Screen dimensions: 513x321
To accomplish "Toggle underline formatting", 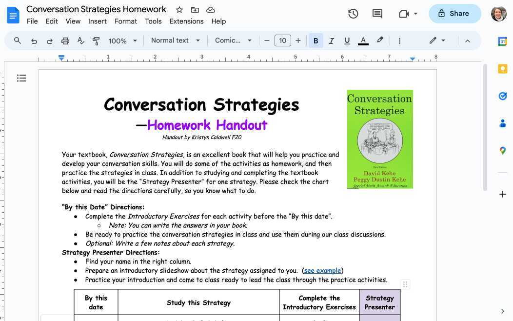I will pos(347,40).
